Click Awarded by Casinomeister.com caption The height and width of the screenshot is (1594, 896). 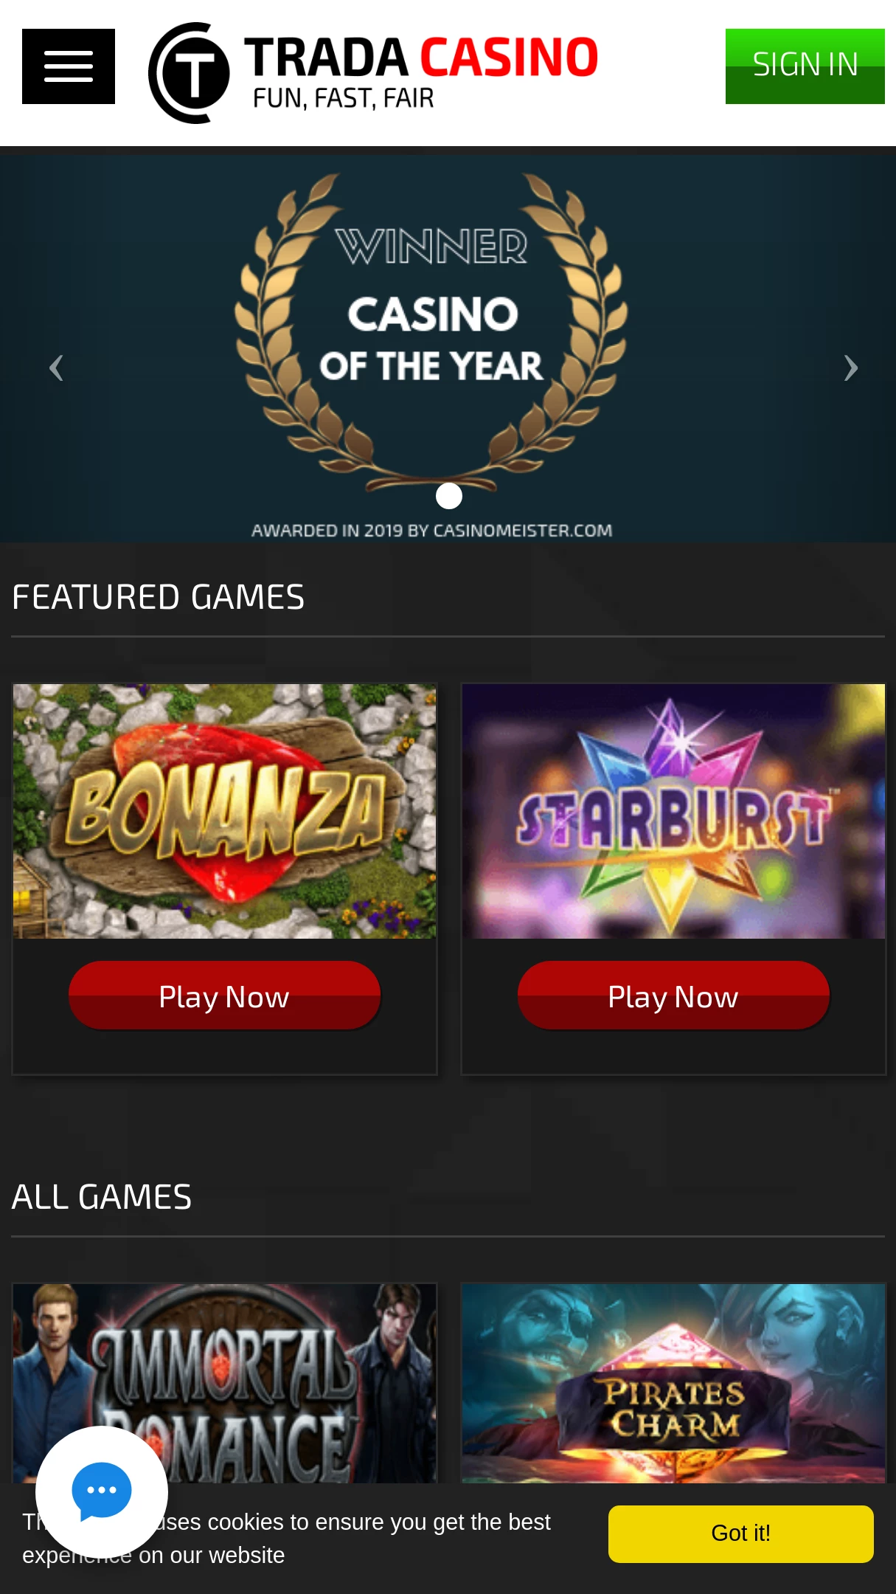point(432,531)
